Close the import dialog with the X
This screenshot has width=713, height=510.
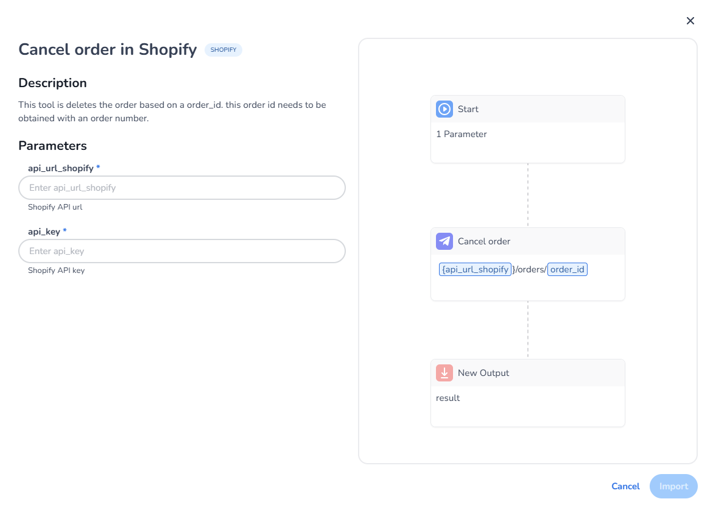click(x=690, y=21)
